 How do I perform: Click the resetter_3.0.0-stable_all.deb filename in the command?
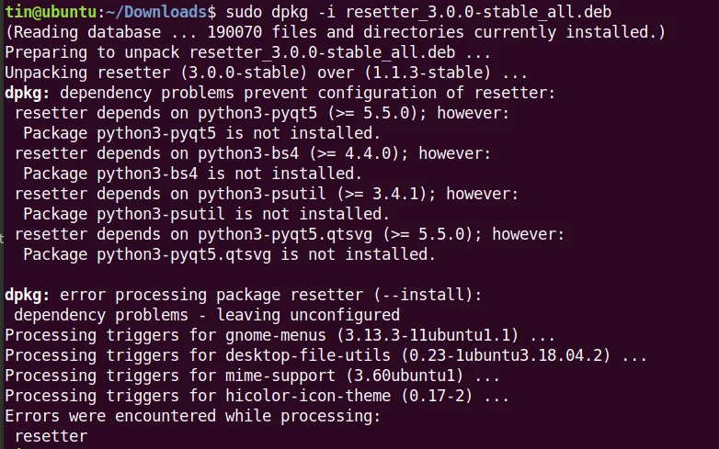[x=478, y=12]
